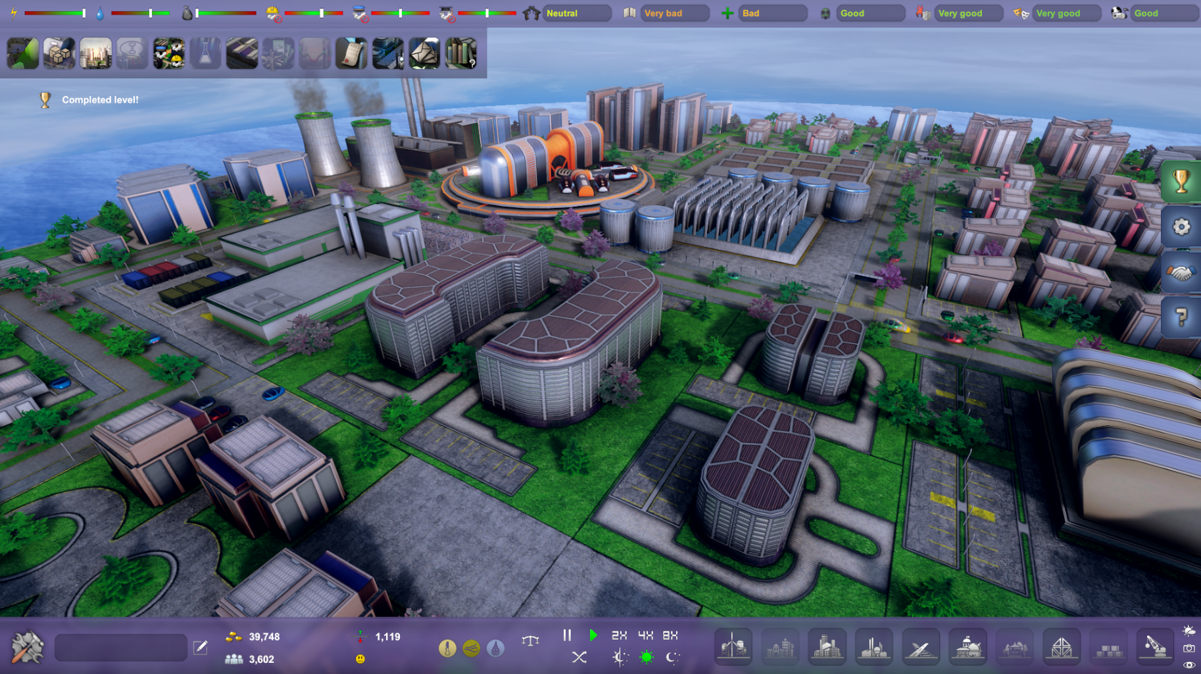Play the game at normal speed
This screenshot has height=674, width=1201.
point(593,635)
